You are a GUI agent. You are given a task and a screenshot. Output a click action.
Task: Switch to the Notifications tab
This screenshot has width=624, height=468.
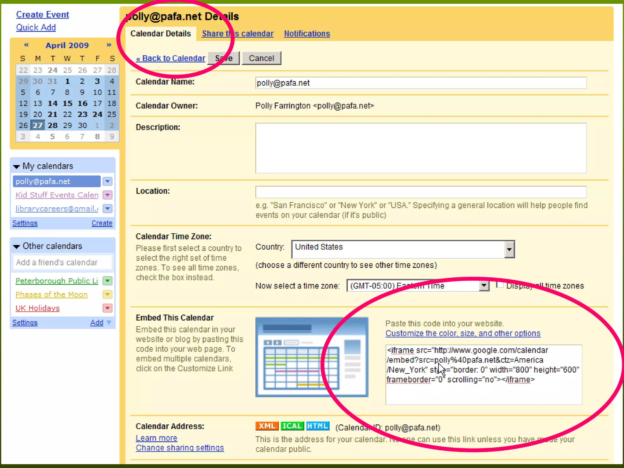pyautogui.click(x=307, y=34)
